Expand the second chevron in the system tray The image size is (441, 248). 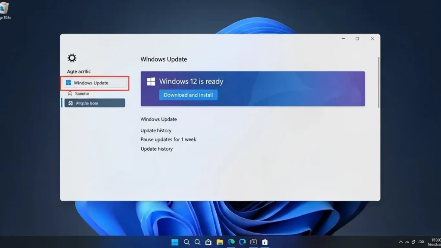pos(407,242)
